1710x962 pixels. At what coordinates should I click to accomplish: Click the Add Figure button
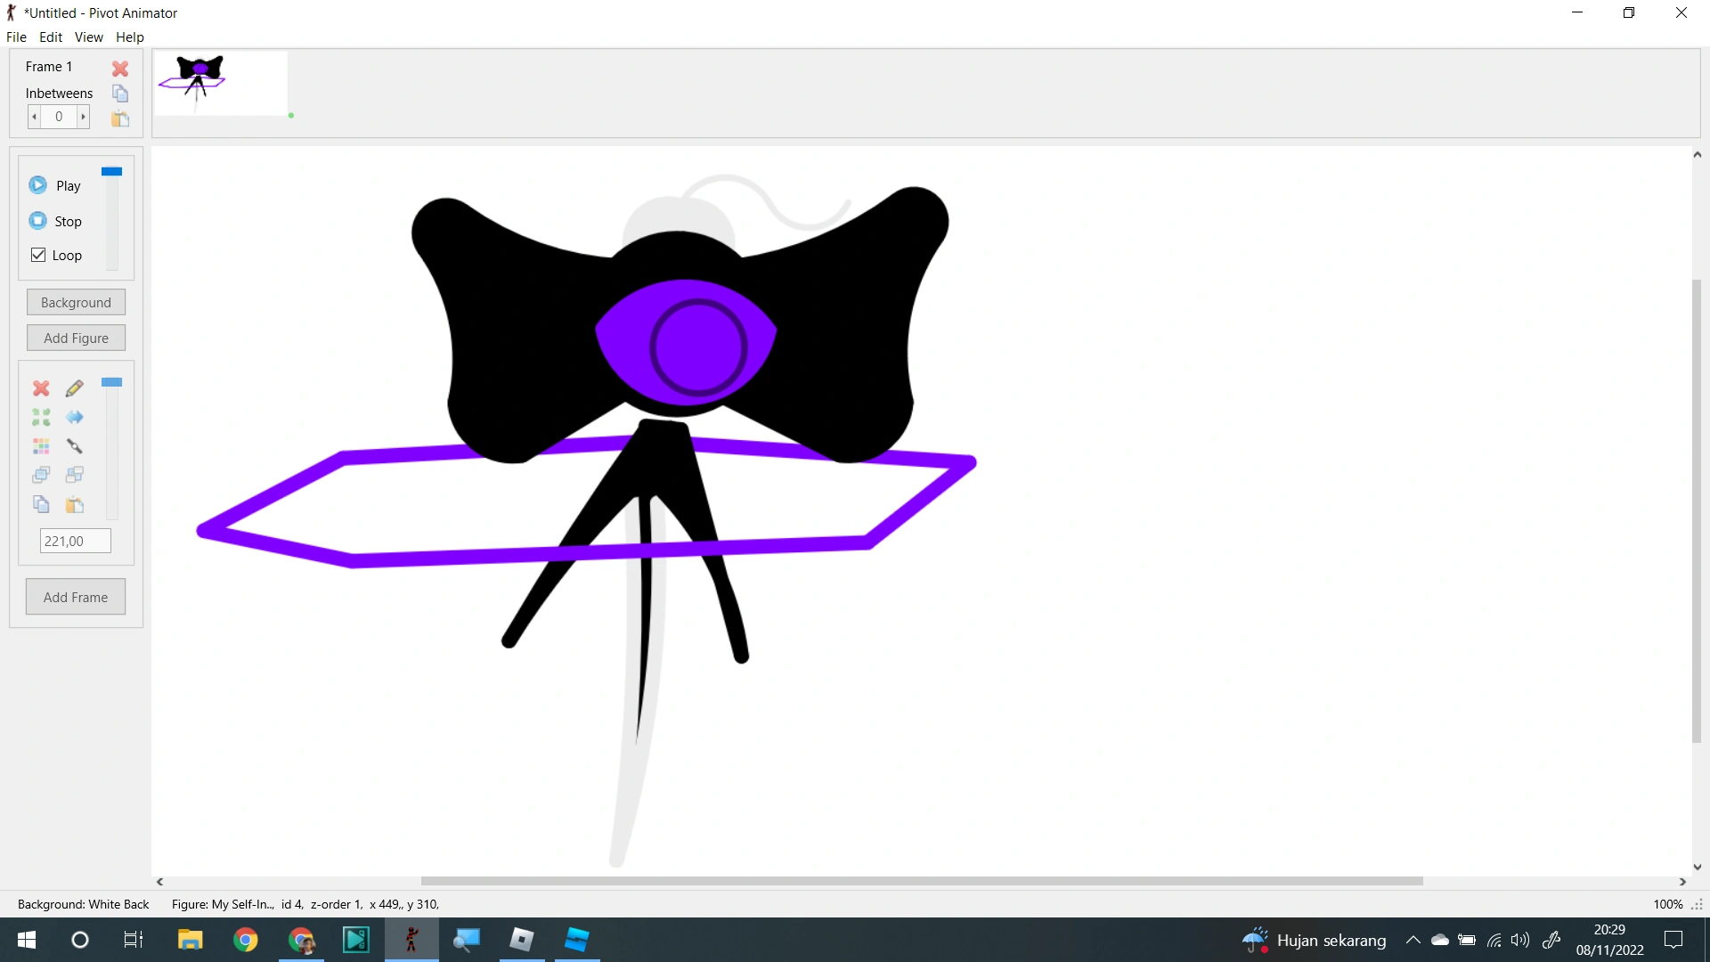(x=76, y=338)
